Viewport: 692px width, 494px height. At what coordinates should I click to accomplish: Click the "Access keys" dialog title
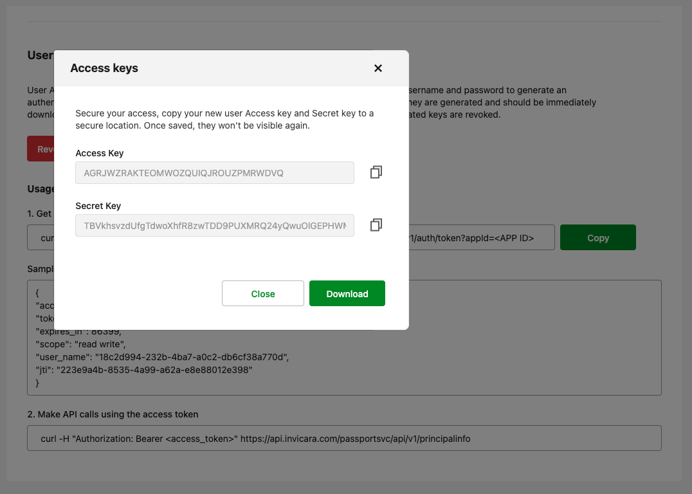[x=104, y=68]
